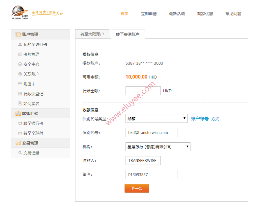Click the 收款人 input field
258x207 pixels.
tap(143, 160)
